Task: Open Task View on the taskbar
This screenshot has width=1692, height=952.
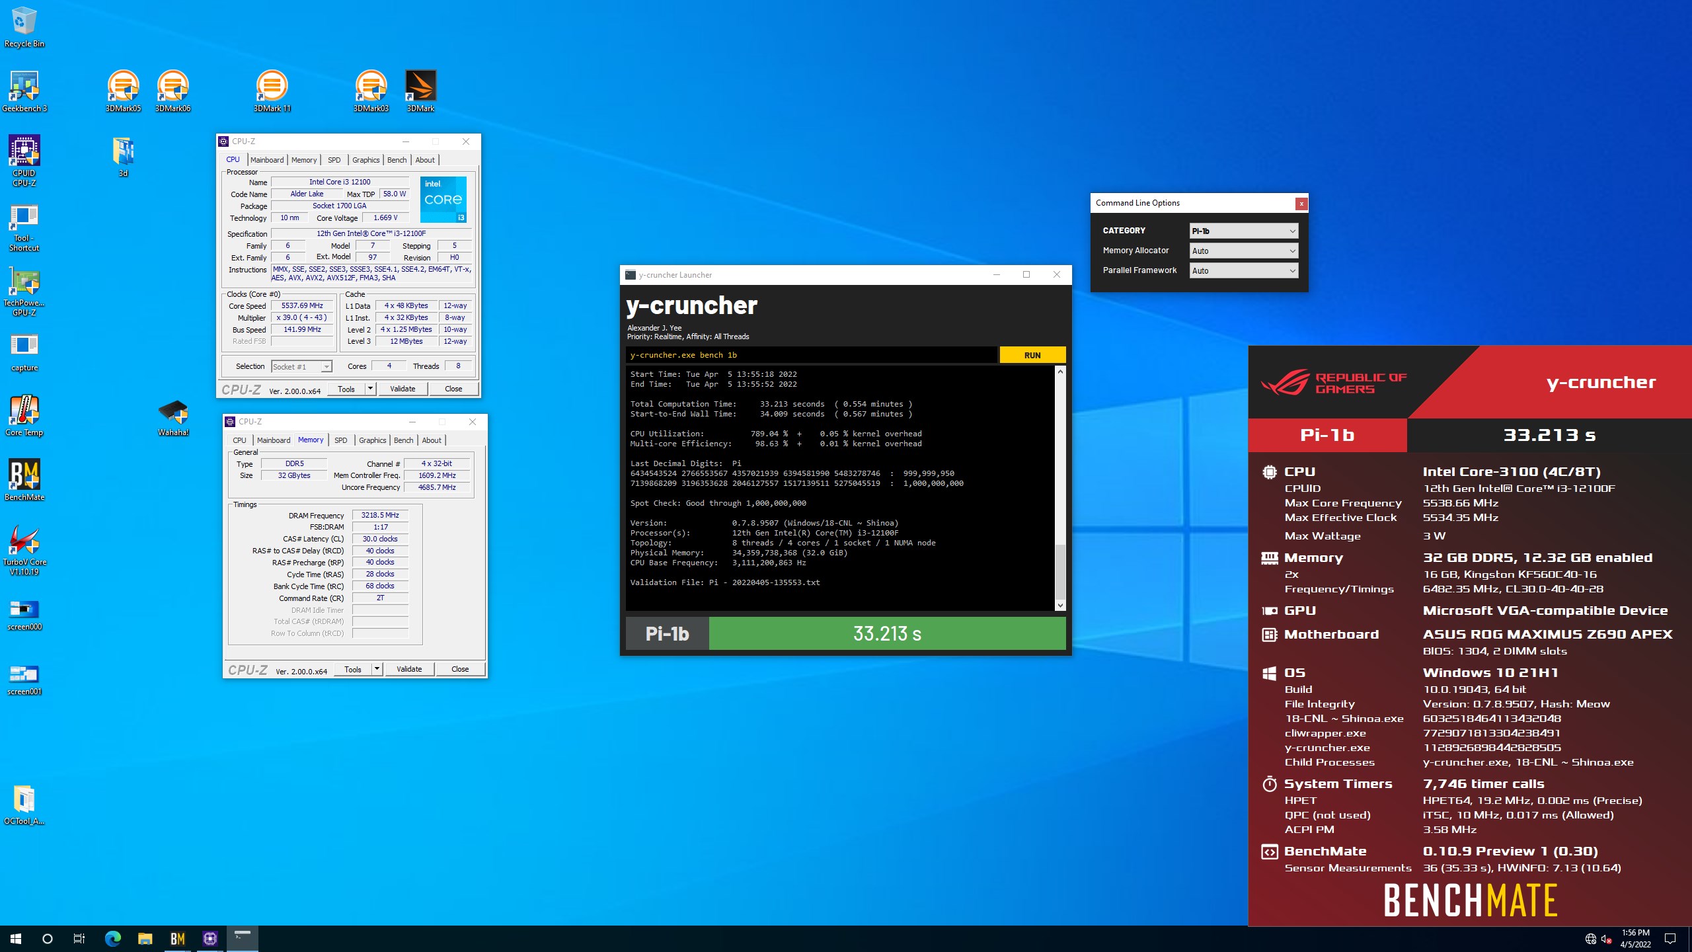Action: pyautogui.click(x=79, y=939)
